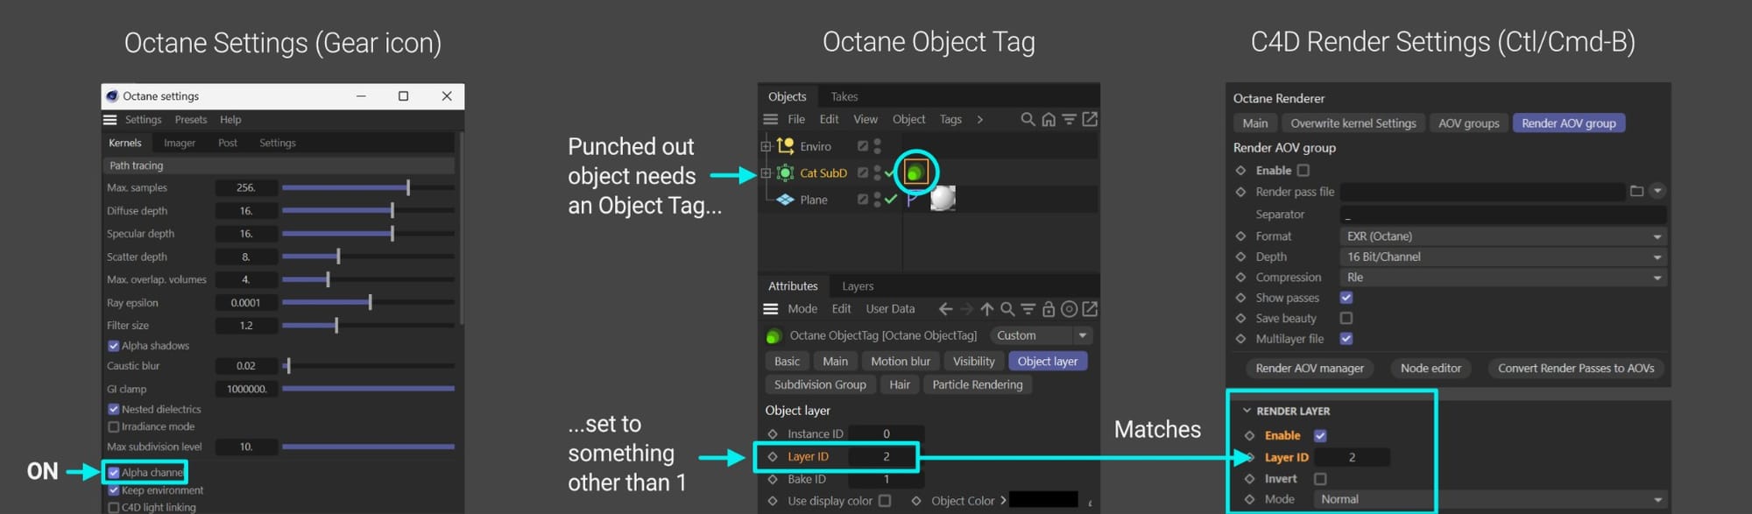Image resolution: width=1752 pixels, height=514 pixels.
Task: Open the Mode Normal dropdown
Action: [1489, 499]
